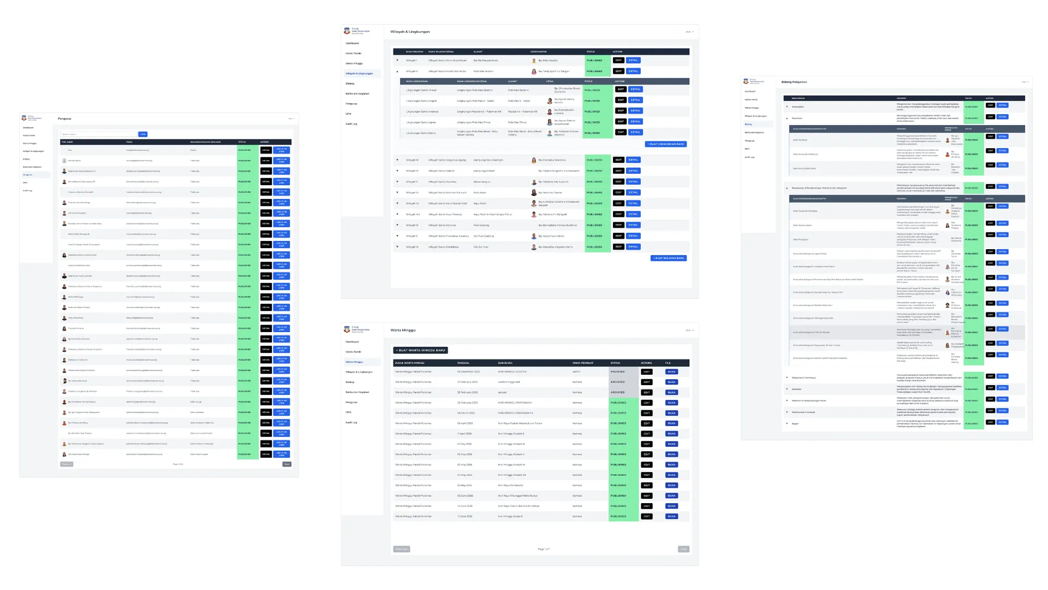
Task: Click blue search button beside Pengurus search field
Action: tap(143, 134)
